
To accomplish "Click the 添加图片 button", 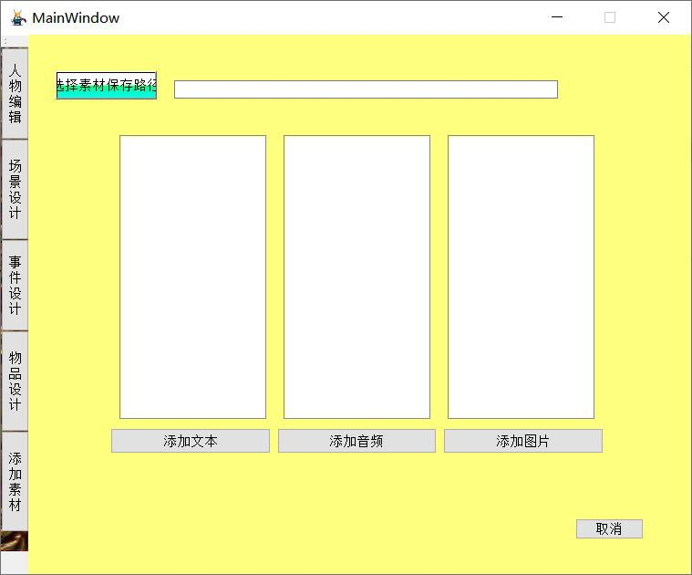I will pyautogui.click(x=523, y=441).
